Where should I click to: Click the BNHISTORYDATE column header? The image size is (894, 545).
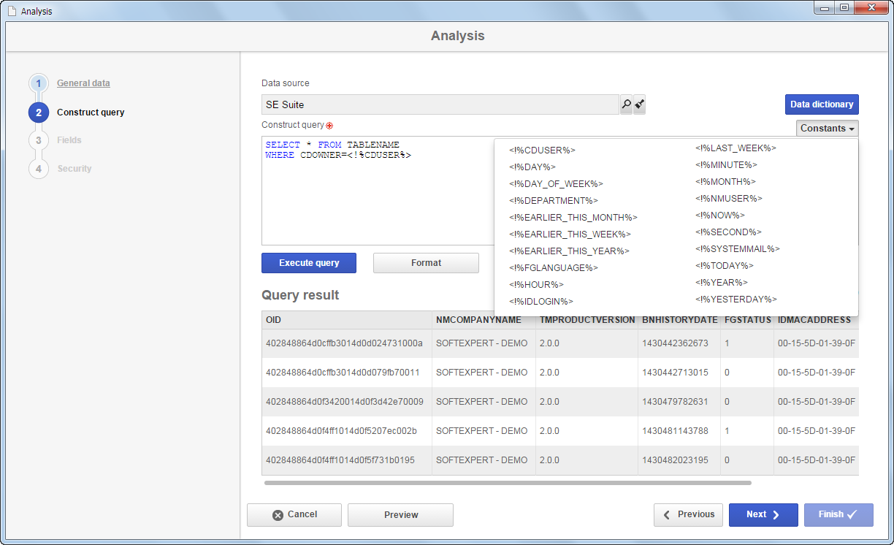pos(679,320)
